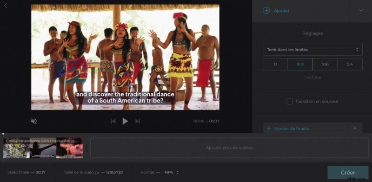Play the video preview
372x182 pixels.
(x=125, y=121)
